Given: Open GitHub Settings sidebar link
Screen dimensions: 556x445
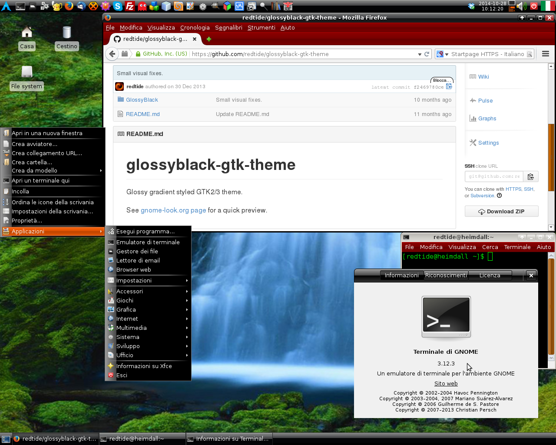Looking at the screenshot, I should click(x=488, y=143).
